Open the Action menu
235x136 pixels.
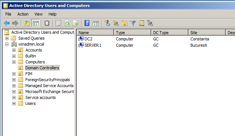click(23, 14)
